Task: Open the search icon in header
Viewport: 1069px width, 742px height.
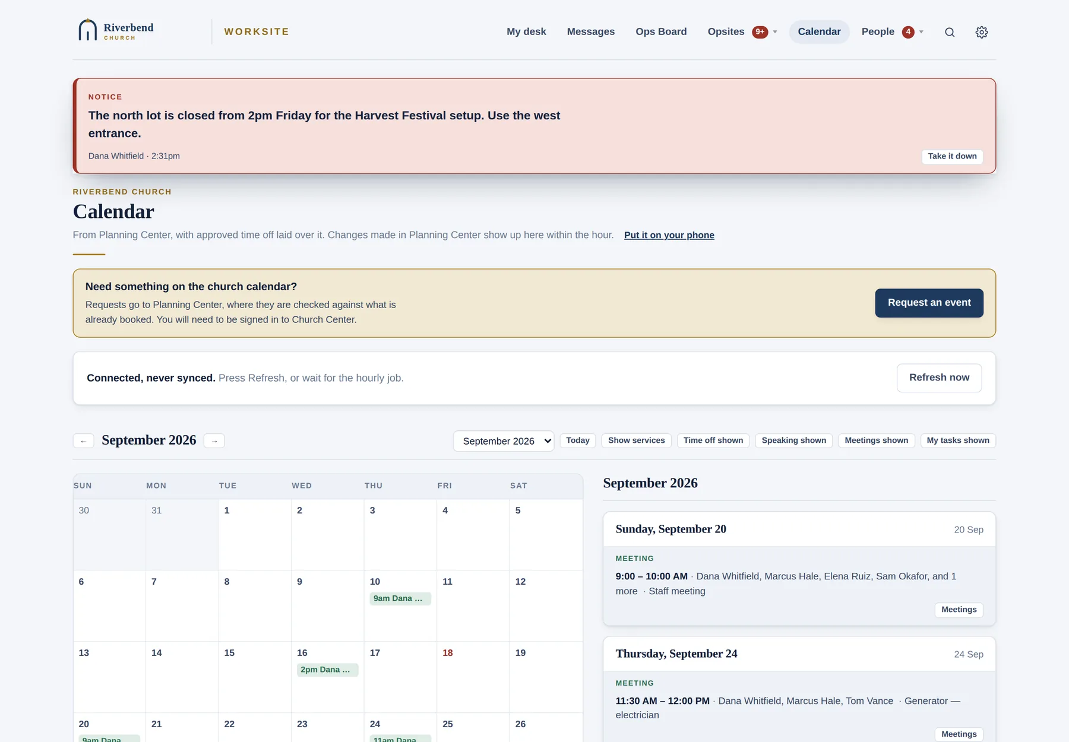Action: tap(950, 32)
